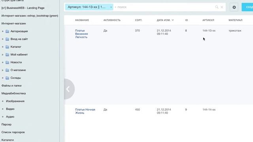
Task: Click the Склады folder icon
Action: 7,78
